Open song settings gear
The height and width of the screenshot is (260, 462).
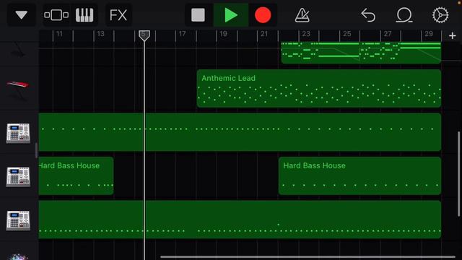[x=440, y=14]
